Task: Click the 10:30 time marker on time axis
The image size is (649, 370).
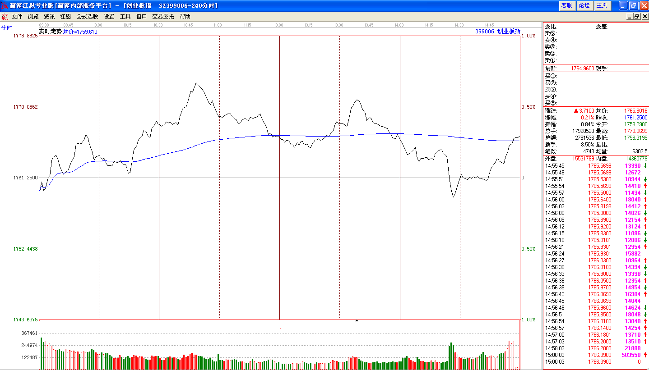Action: (158, 25)
